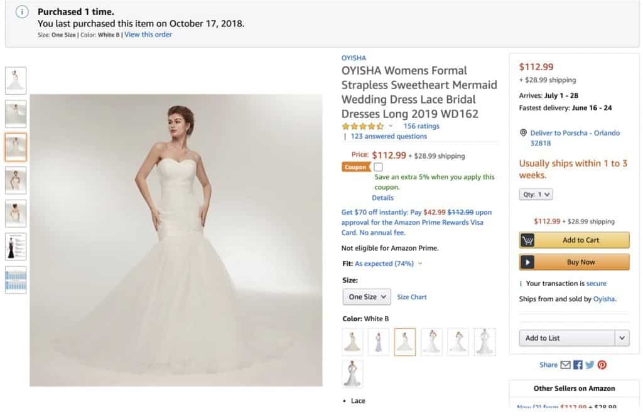Read the 123 answered questions
The height and width of the screenshot is (416, 643).
[389, 136]
